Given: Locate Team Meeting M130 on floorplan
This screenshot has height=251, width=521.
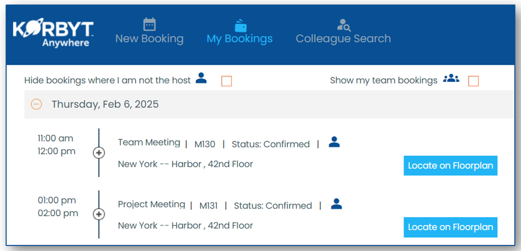Looking at the screenshot, I should [450, 166].
